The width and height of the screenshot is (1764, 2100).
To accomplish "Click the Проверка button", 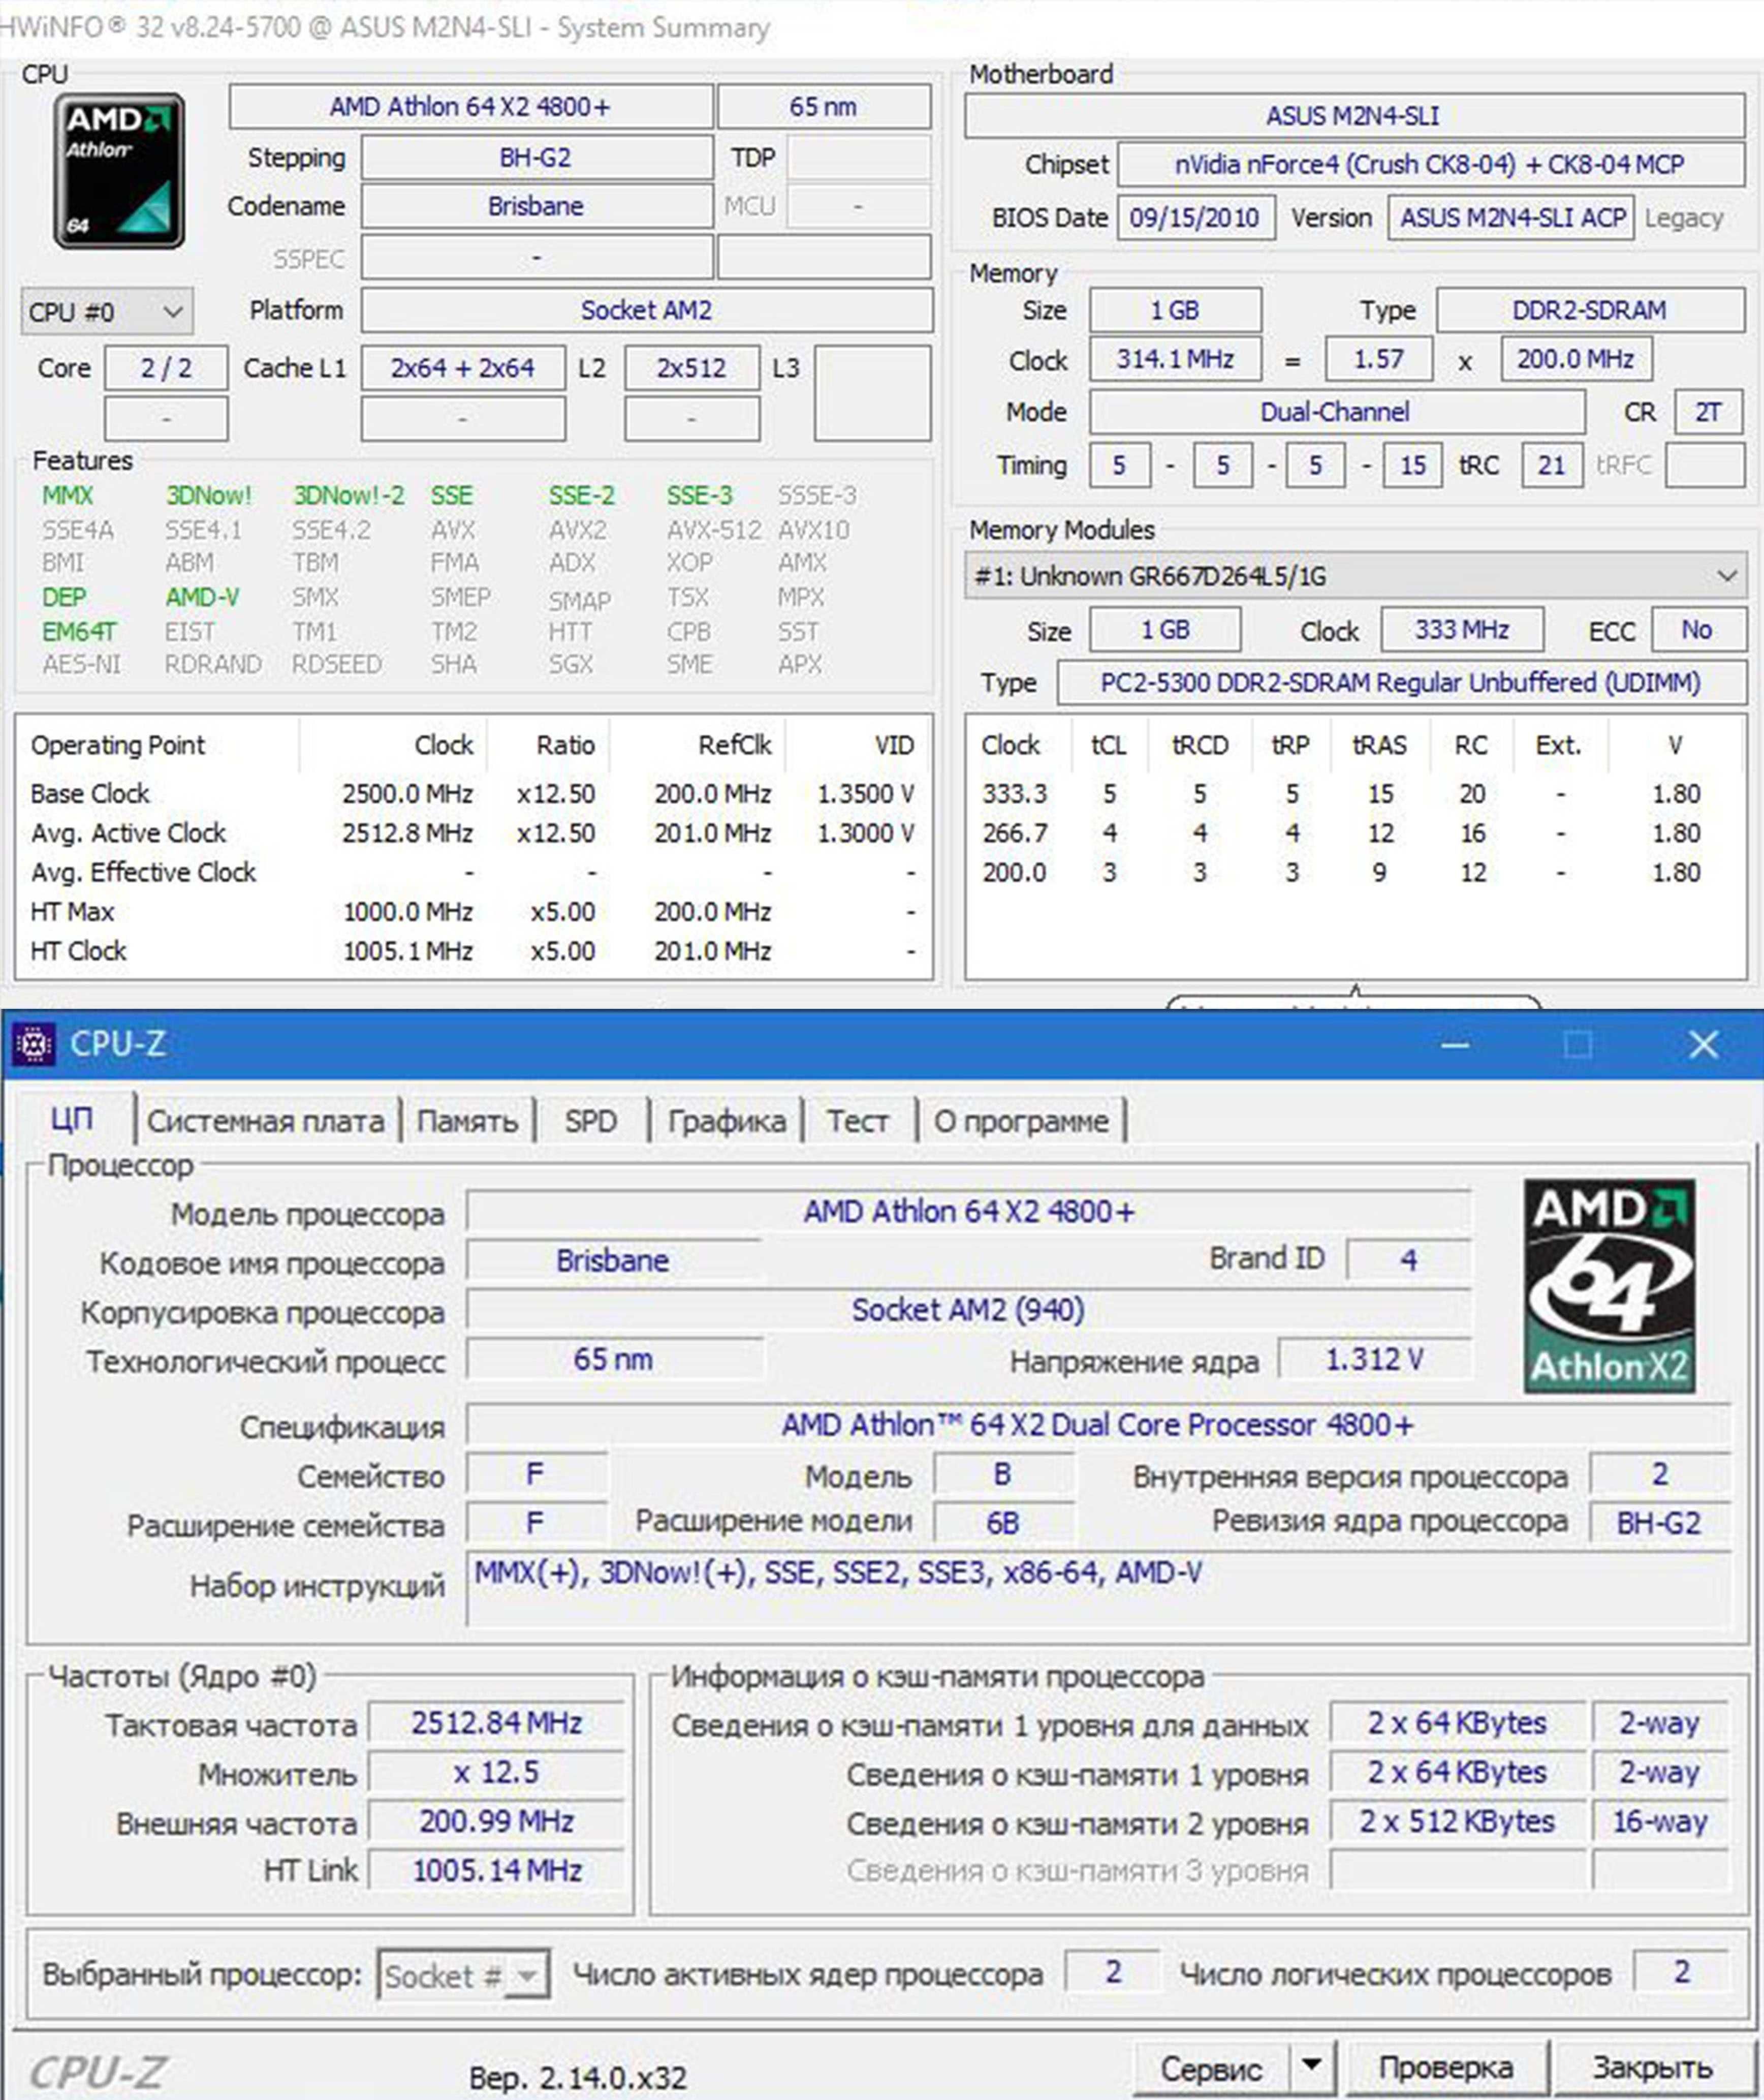I will pos(1446,2067).
